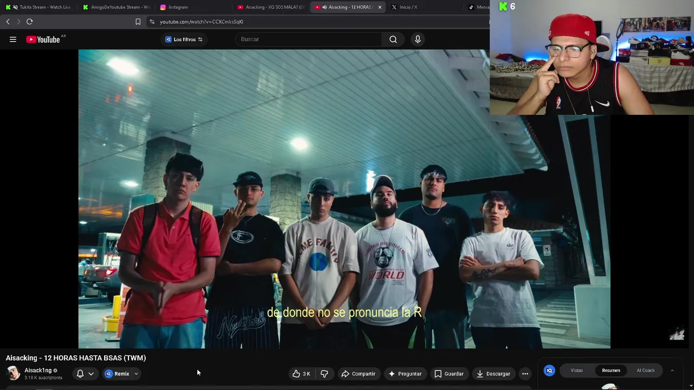Switch to the TikTok Mensajes tab

(x=478, y=7)
